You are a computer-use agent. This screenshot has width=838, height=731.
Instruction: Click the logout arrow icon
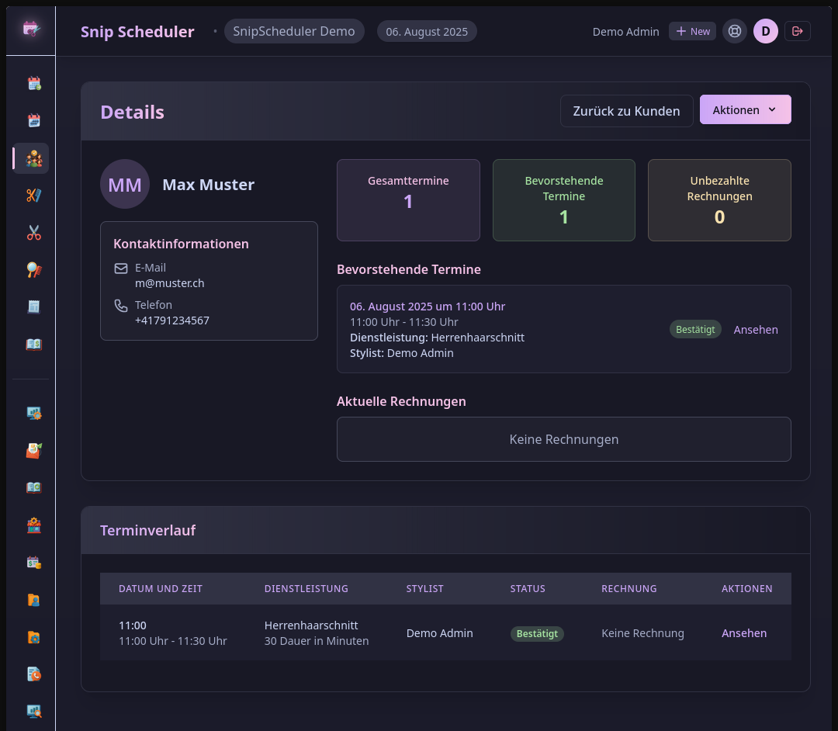point(797,31)
